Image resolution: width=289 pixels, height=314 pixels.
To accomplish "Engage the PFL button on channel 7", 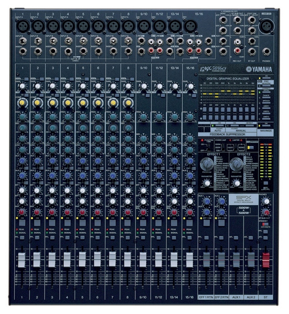I will (x=112, y=238).
